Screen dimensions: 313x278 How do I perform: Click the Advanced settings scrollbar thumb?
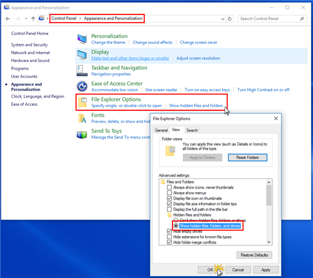click(269, 195)
